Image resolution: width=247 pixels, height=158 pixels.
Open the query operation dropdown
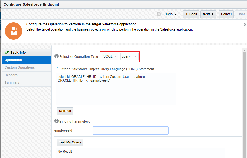pos(129,56)
